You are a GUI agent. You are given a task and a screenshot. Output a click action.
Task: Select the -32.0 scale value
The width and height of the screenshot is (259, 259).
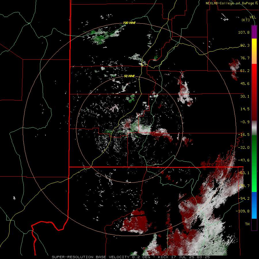click(x=244, y=148)
